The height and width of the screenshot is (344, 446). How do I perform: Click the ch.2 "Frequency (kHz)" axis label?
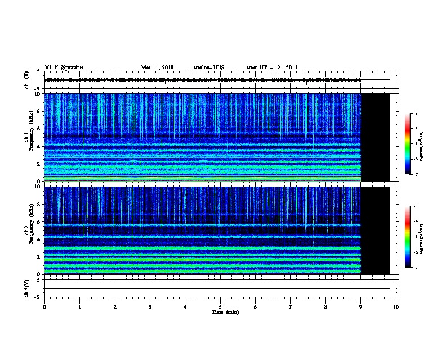31,224
